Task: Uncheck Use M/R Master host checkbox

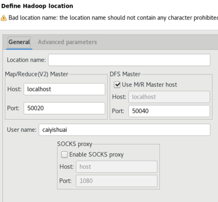Action: pos(117,85)
